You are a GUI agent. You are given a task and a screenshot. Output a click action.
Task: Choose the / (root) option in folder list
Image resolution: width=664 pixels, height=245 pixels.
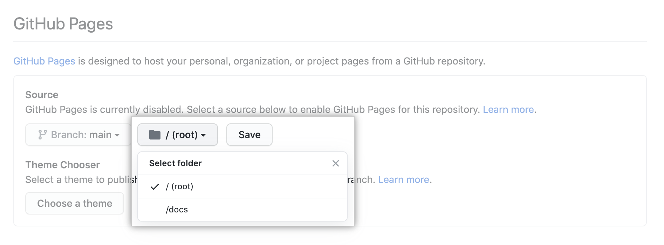[x=180, y=186]
